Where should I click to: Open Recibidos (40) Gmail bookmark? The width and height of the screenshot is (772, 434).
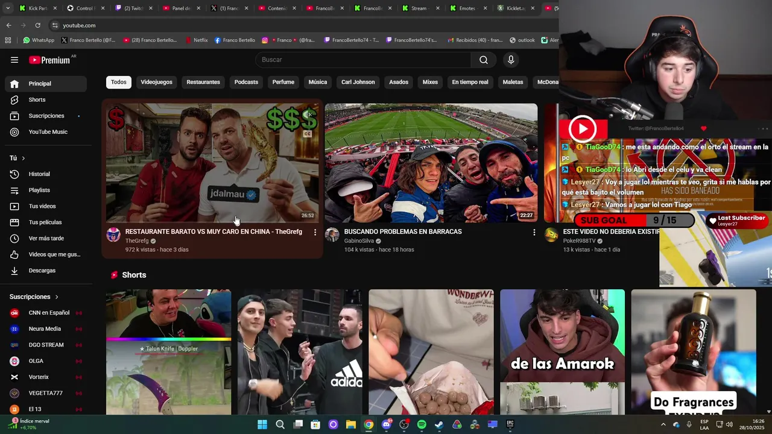point(474,40)
